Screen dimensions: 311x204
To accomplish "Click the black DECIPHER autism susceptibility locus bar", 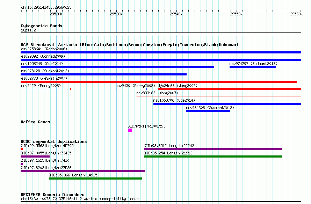I will pyautogui.click(x=161, y=202).
